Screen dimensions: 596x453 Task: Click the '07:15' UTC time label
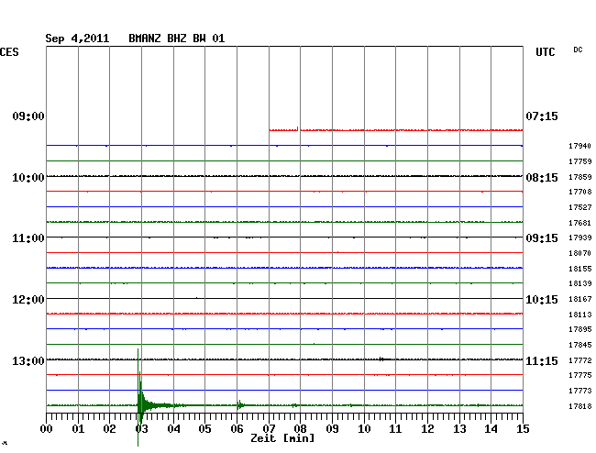point(542,116)
